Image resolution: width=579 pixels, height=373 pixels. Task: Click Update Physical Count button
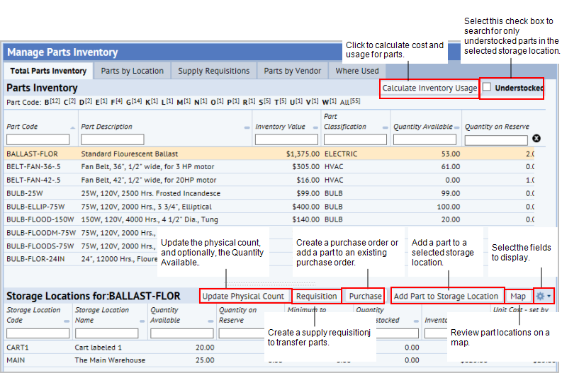(x=243, y=297)
